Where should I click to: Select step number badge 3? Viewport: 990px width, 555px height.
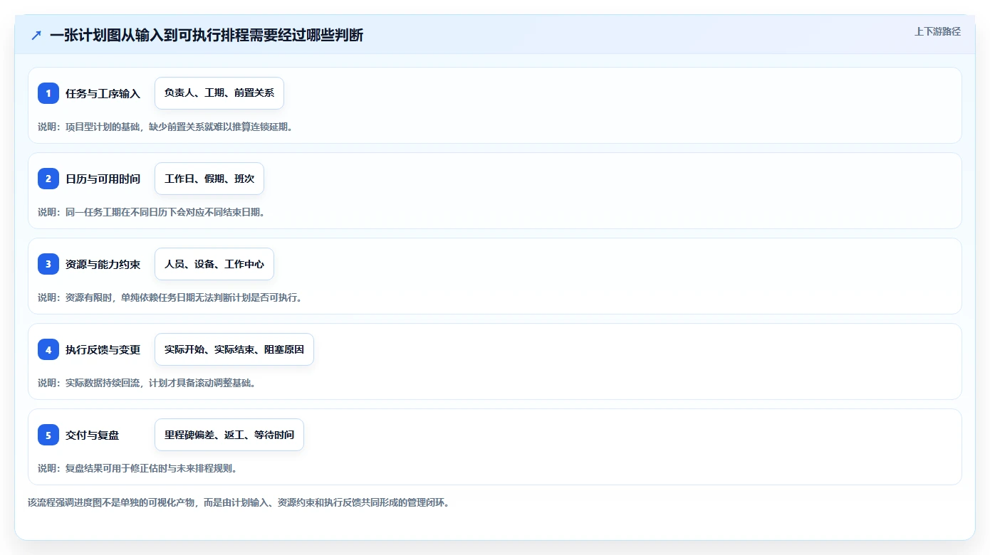click(48, 264)
